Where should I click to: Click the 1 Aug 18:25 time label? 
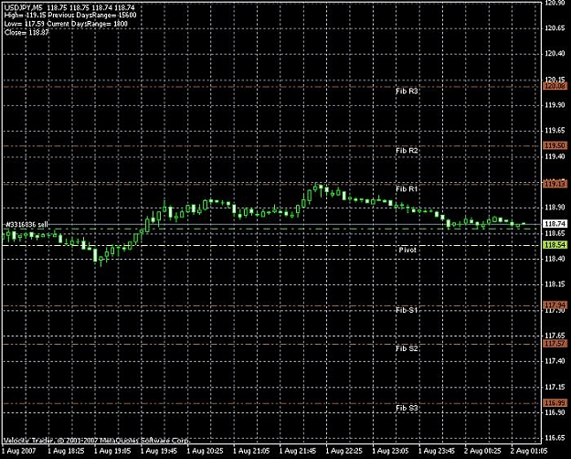click(66, 452)
